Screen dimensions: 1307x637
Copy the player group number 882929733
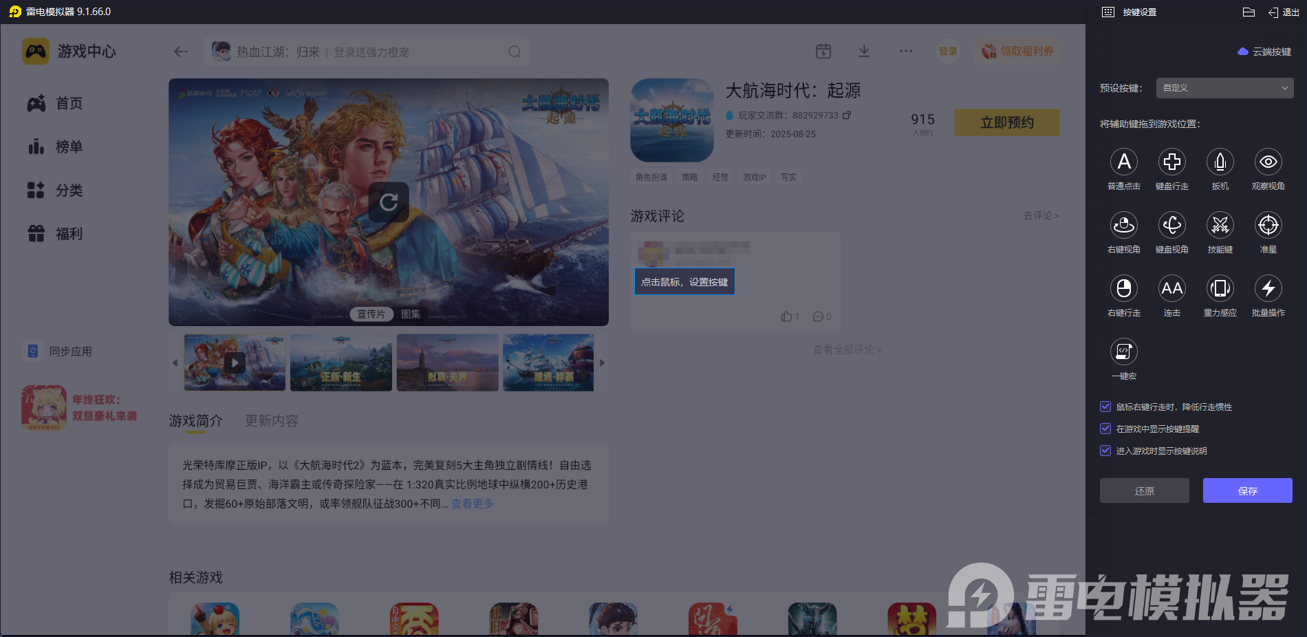pos(847,115)
